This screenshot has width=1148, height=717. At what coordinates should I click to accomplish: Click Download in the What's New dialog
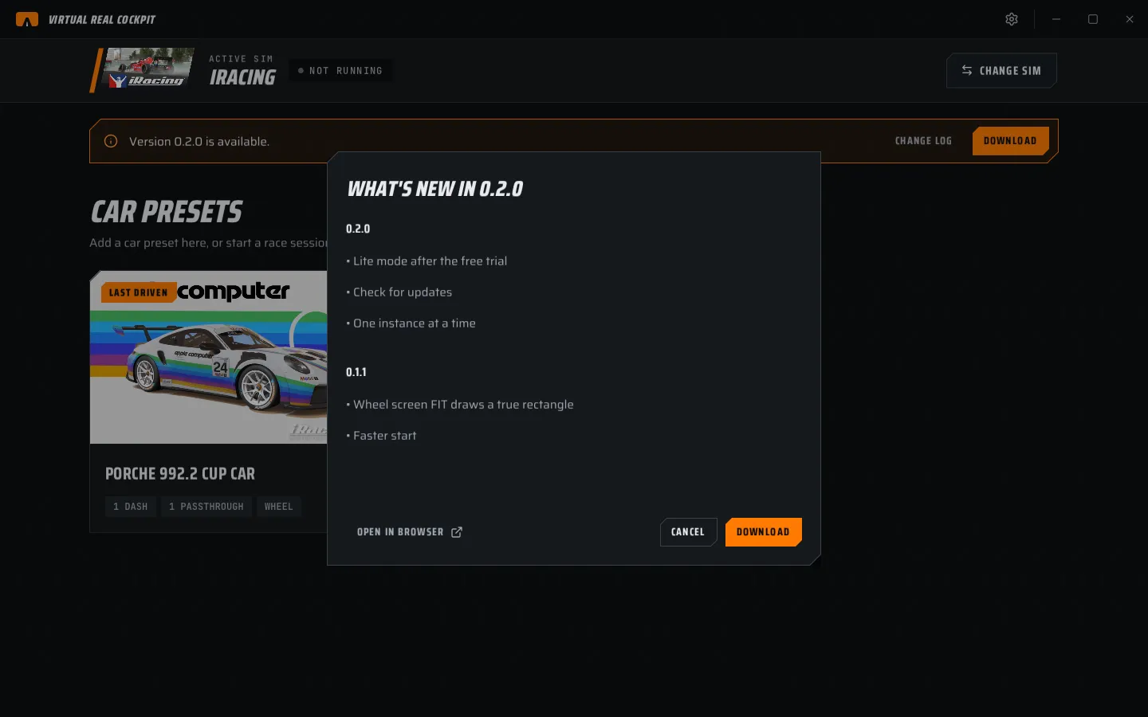(763, 532)
